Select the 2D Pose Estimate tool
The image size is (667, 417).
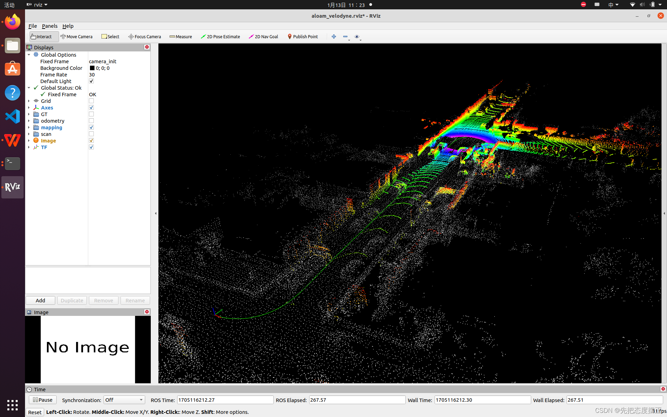pyautogui.click(x=220, y=36)
